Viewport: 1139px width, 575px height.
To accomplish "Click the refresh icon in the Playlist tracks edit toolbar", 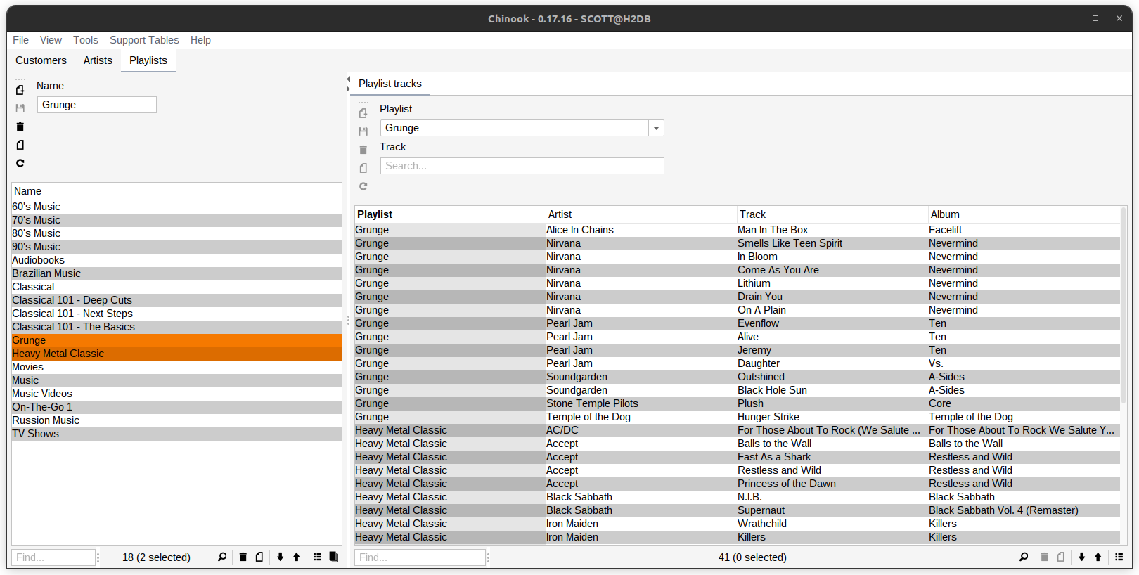I will click(x=363, y=186).
